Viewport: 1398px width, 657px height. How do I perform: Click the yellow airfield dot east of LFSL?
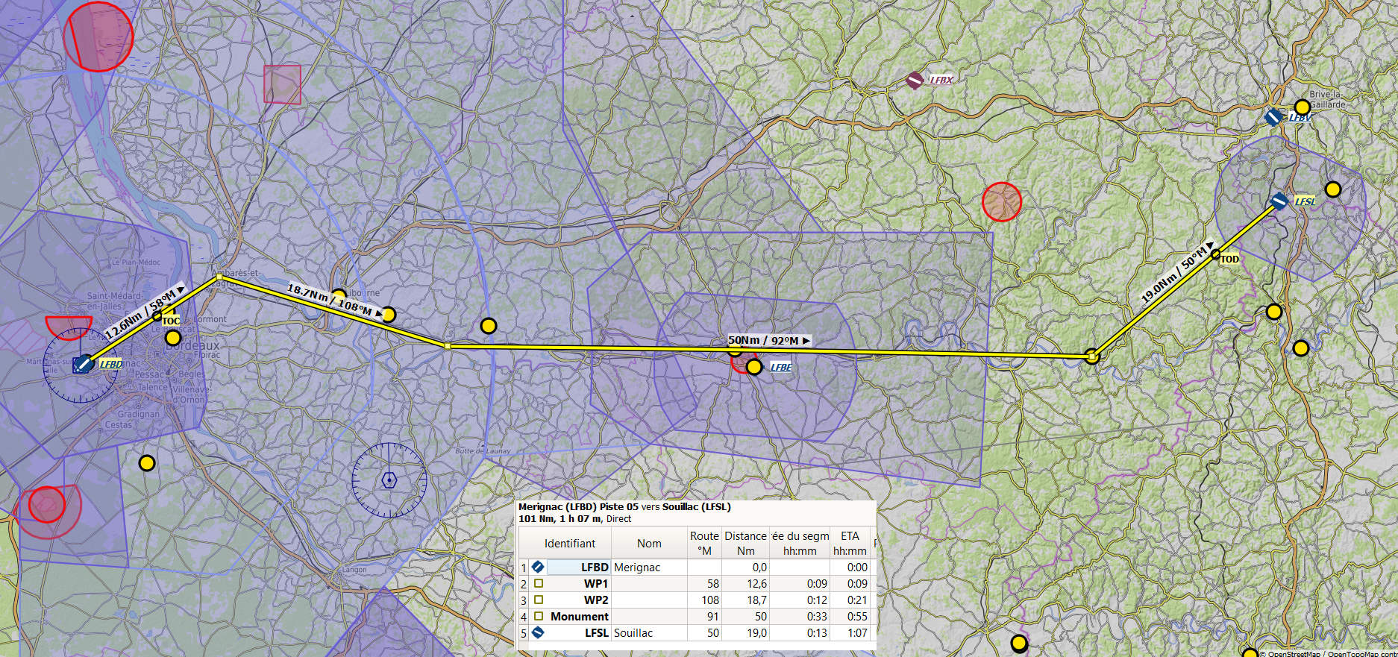tap(1333, 189)
